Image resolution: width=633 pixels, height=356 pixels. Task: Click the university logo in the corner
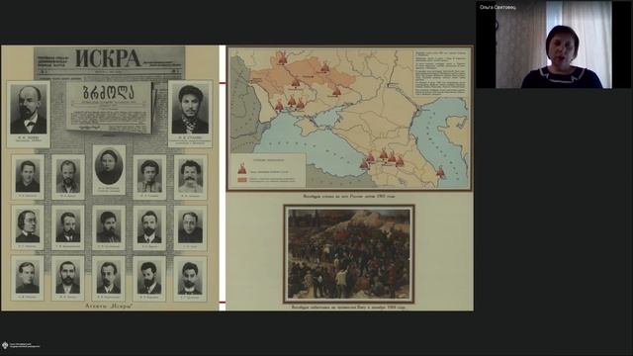pos(21,345)
